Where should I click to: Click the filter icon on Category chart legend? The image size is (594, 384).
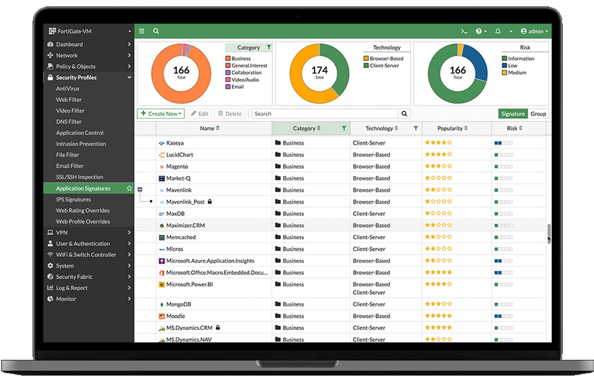click(x=268, y=48)
